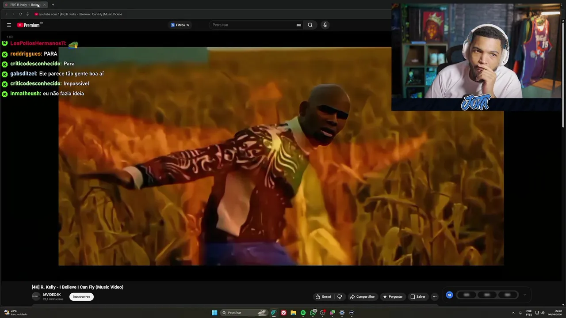566x318 pixels.
Task: Open the on-screen keyboard icon in search
Action: point(299,25)
